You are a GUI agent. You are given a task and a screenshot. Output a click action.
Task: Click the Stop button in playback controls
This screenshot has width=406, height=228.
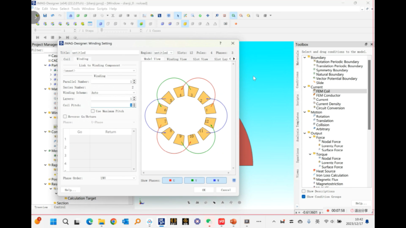[52, 37]
